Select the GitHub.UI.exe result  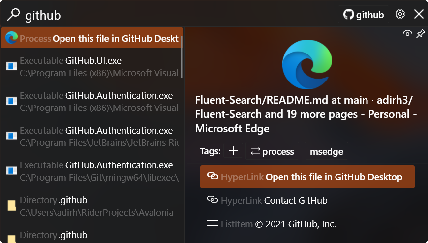click(92, 66)
